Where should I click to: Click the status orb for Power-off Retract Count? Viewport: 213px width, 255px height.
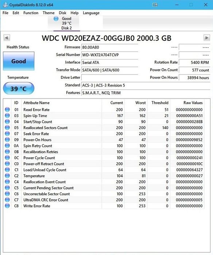coord(7,163)
